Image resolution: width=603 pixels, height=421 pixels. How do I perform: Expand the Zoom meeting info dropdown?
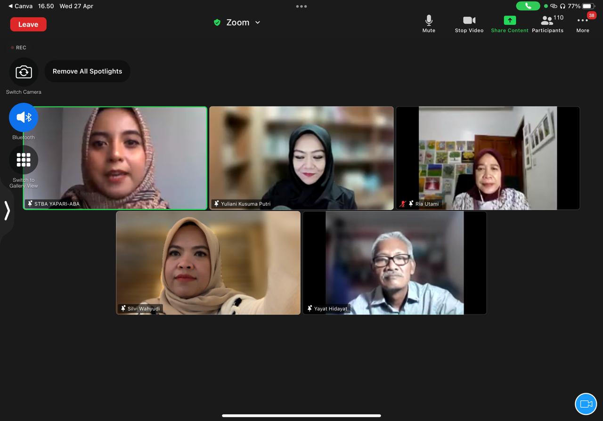tap(258, 23)
